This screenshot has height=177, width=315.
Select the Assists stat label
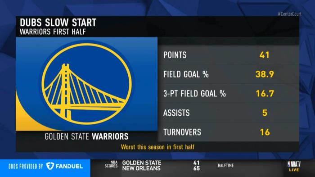pos(176,113)
